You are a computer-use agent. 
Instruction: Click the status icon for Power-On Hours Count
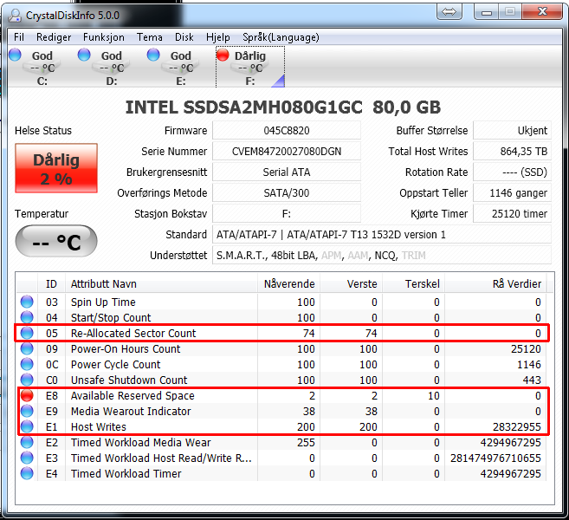pyautogui.click(x=27, y=348)
